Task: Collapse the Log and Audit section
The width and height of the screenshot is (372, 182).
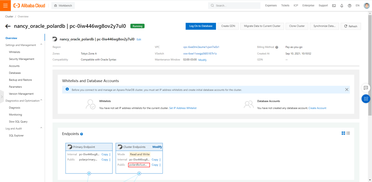Action: tap(41, 128)
